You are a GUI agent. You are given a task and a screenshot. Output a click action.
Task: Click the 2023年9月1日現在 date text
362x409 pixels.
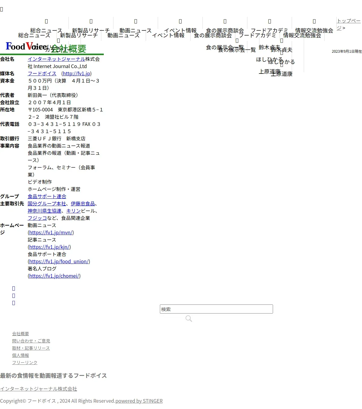click(347, 52)
